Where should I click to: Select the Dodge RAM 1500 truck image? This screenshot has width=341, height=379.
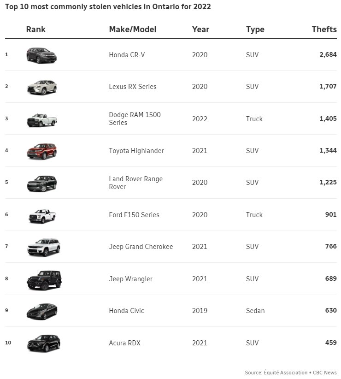coord(41,119)
